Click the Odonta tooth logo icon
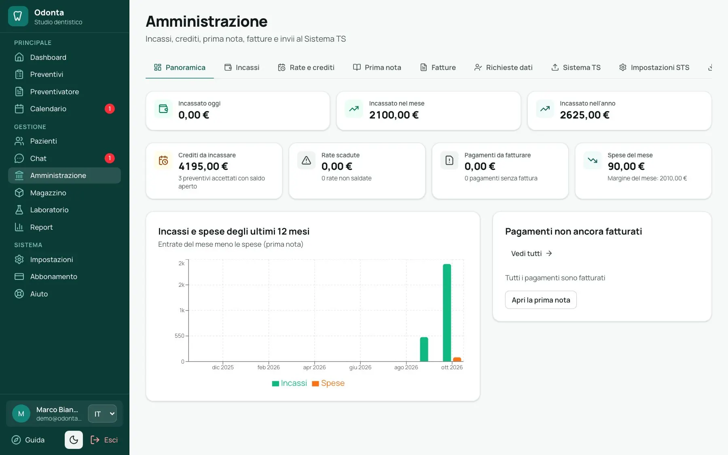Screen dimensions: 728x455 [x=18, y=16]
